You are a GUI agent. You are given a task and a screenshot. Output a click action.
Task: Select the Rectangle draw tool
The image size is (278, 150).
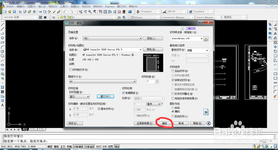click(3, 42)
